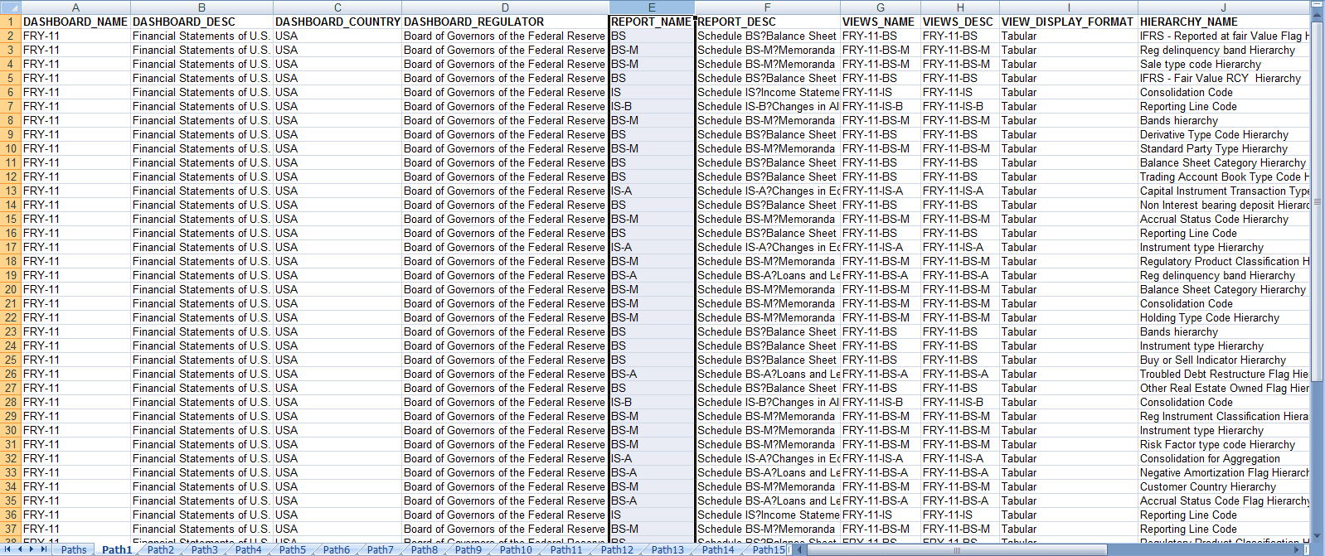The height and width of the screenshot is (556, 1325).
Task: Click cell 'Consolidation for Aggregation'
Action: pos(1224,458)
